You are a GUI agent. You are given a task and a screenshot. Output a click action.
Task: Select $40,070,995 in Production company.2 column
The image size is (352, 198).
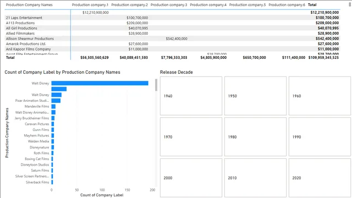tap(138, 28)
